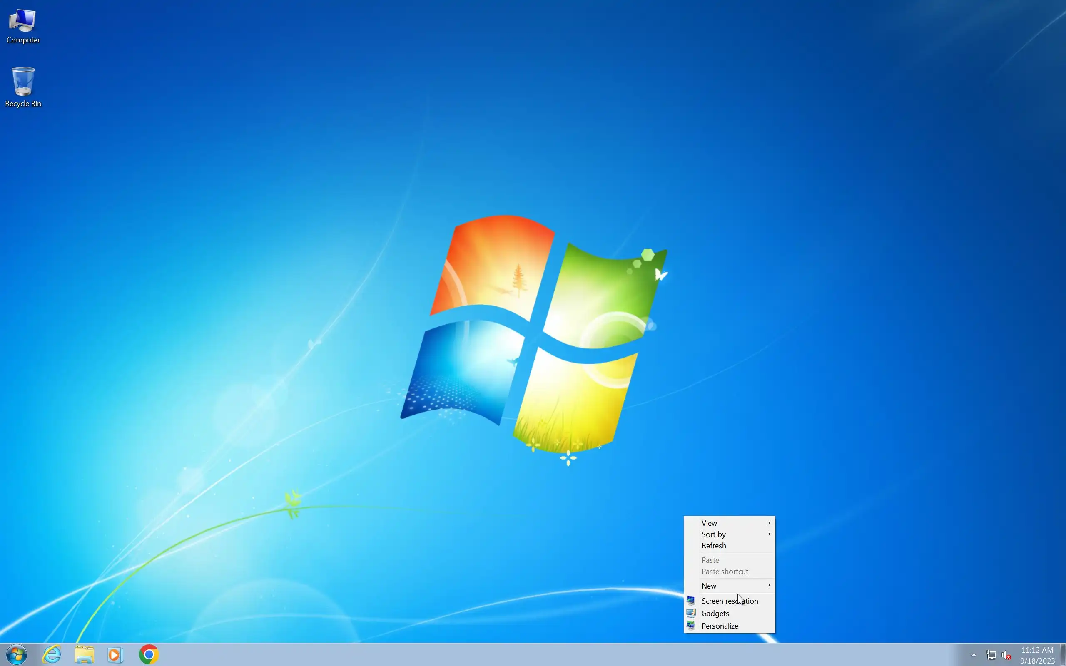Choose Personalize in the context menu

coord(720,626)
